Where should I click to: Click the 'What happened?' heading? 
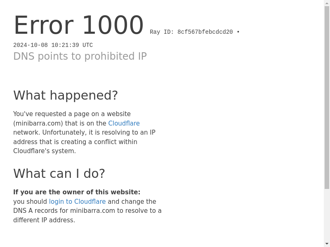66,95
